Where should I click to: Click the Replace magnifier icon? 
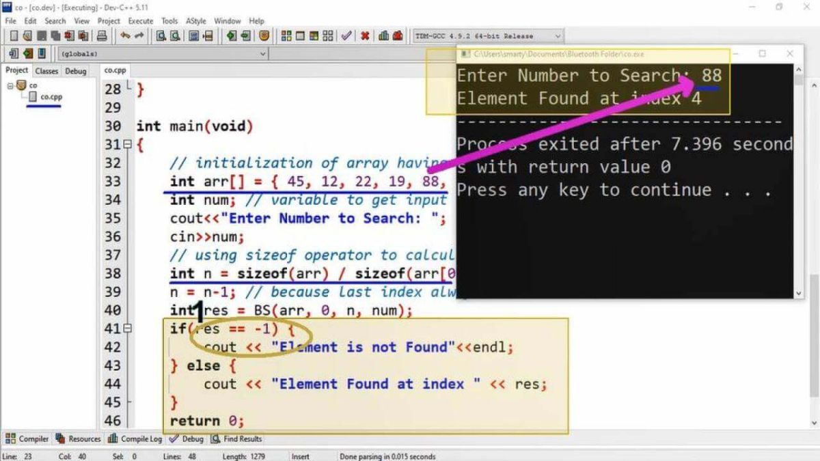click(x=176, y=36)
